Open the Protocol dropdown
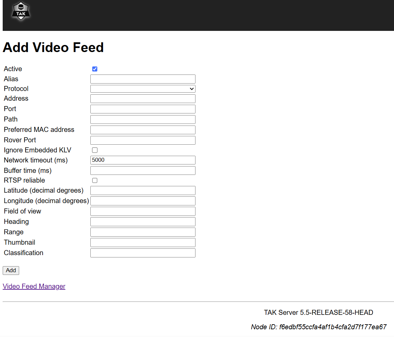 click(143, 89)
